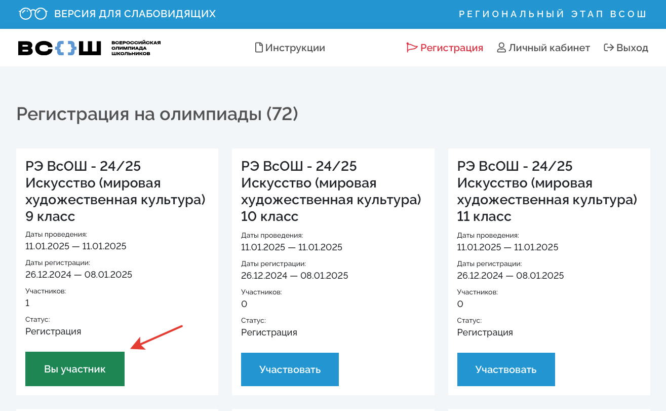Click the document icon beside Инструкции
Viewport: 666px width, 411px height.
(259, 48)
